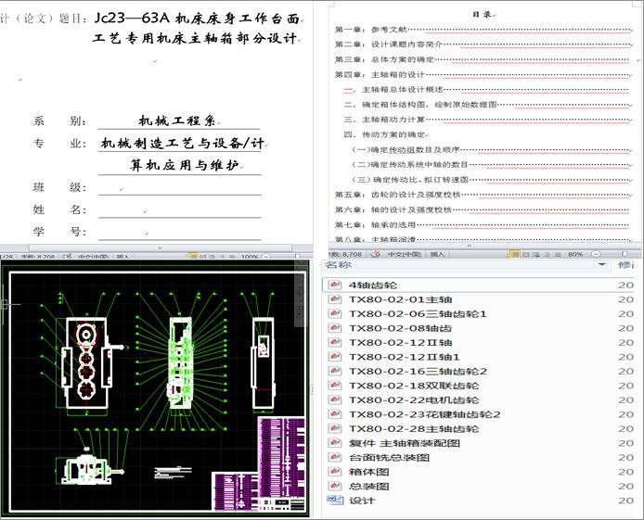This screenshot has width=644, height=520.
Task: Click the 班级 blank line on cover page
Action: pos(179,188)
